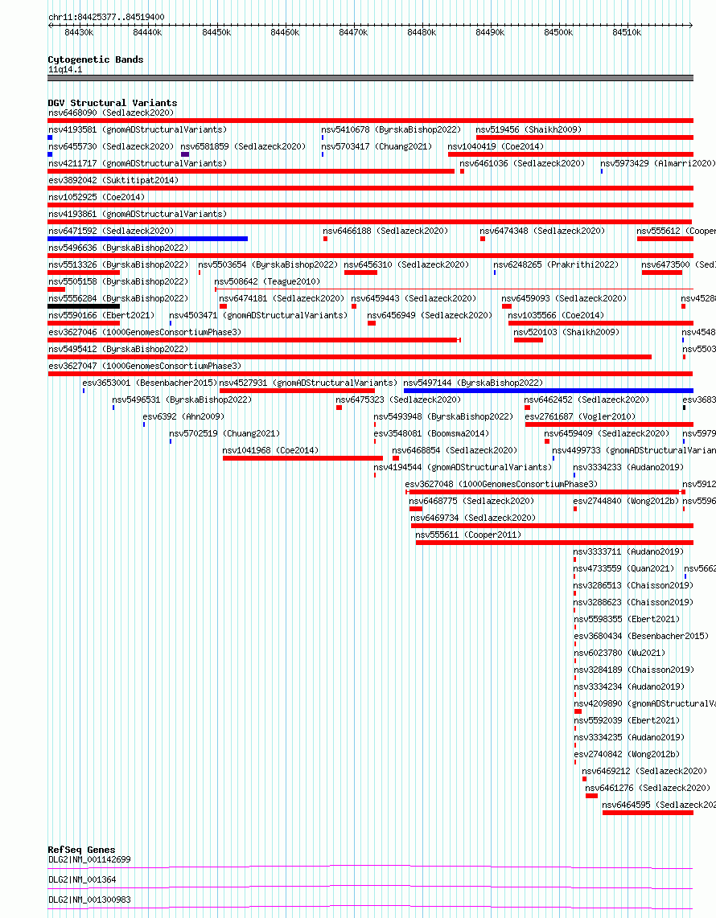Click variant nsv6456310 (Sedlazeck2020)
Viewport: 716px width, 918px height.
tap(406, 265)
